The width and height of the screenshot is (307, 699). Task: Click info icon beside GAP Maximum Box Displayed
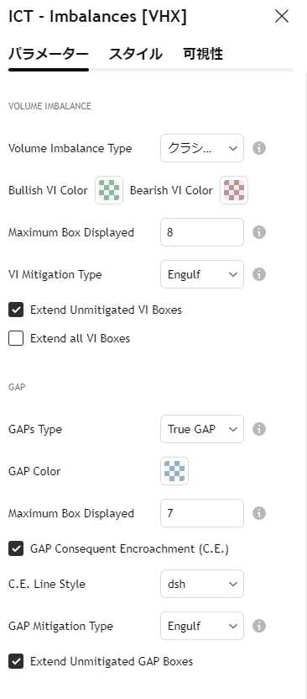pyautogui.click(x=259, y=514)
